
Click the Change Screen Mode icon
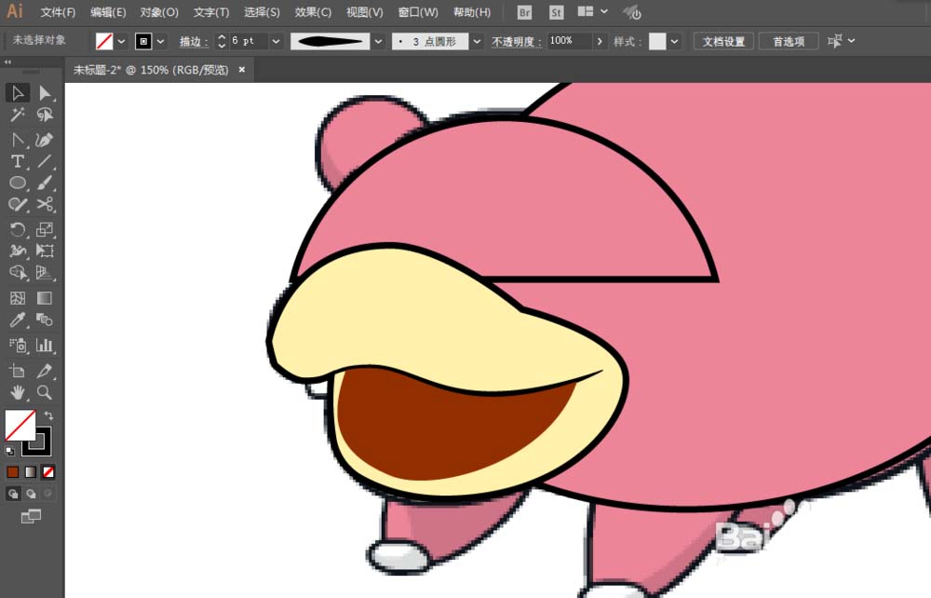pyautogui.click(x=31, y=517)
